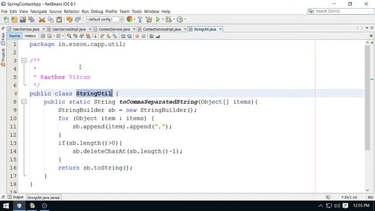Click the Toggle Bookmark icon in editor toolbar
The height and width of the screenshot is (211, 375).
(x=115, y=36)
